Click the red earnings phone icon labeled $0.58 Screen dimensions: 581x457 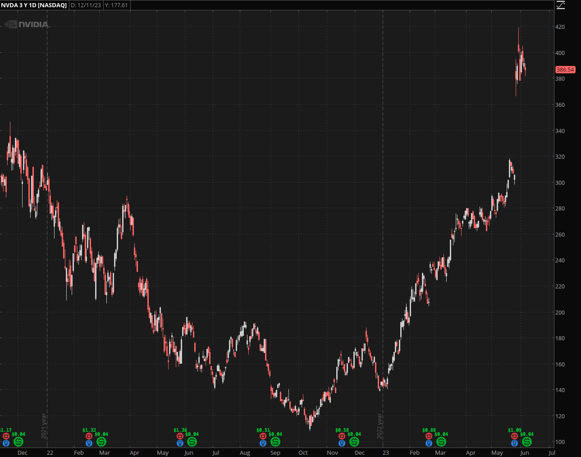click(342, 436)
